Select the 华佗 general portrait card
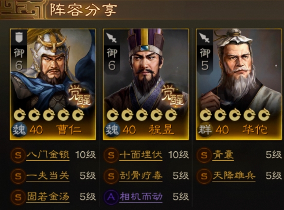The height and width of the screenshot is (210, 284). click(x=239, y=84)
